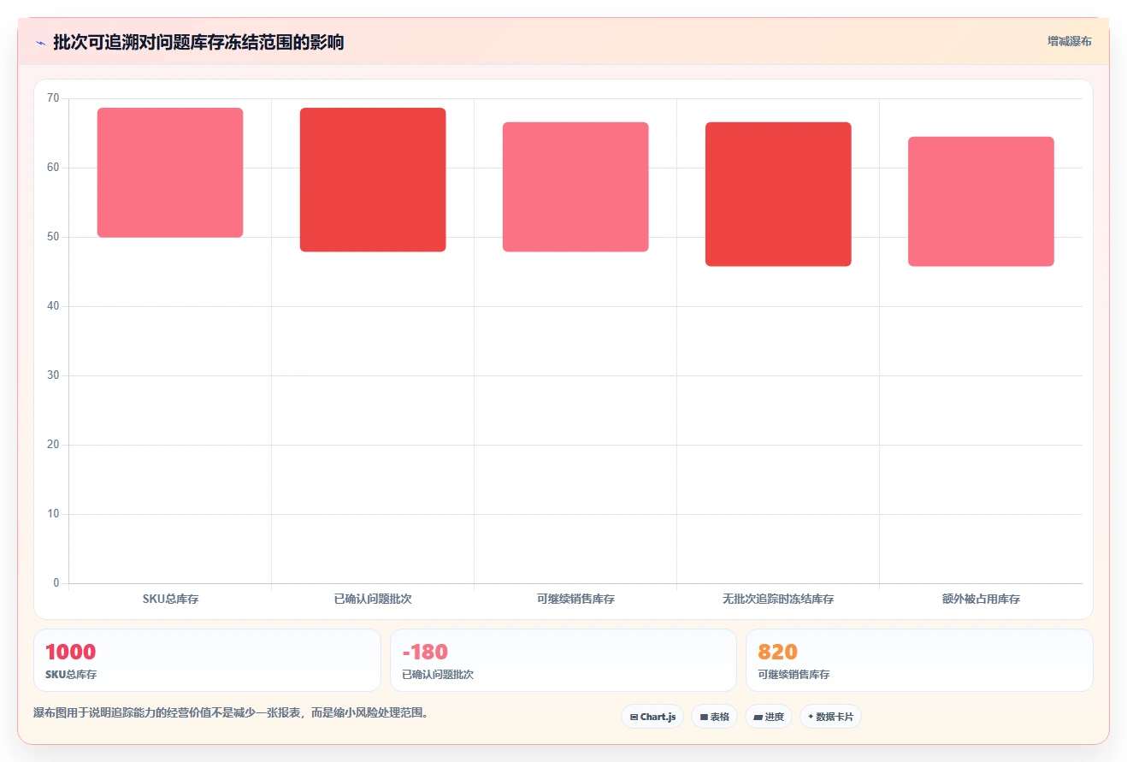Click the x-axis label 额外被占用库存
This screenshot has width=1127, height=762.
(x=981, y=600)
